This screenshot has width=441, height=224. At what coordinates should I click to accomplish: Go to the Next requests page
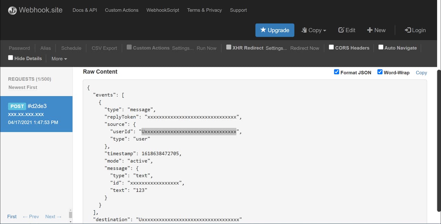click(53, 216)
